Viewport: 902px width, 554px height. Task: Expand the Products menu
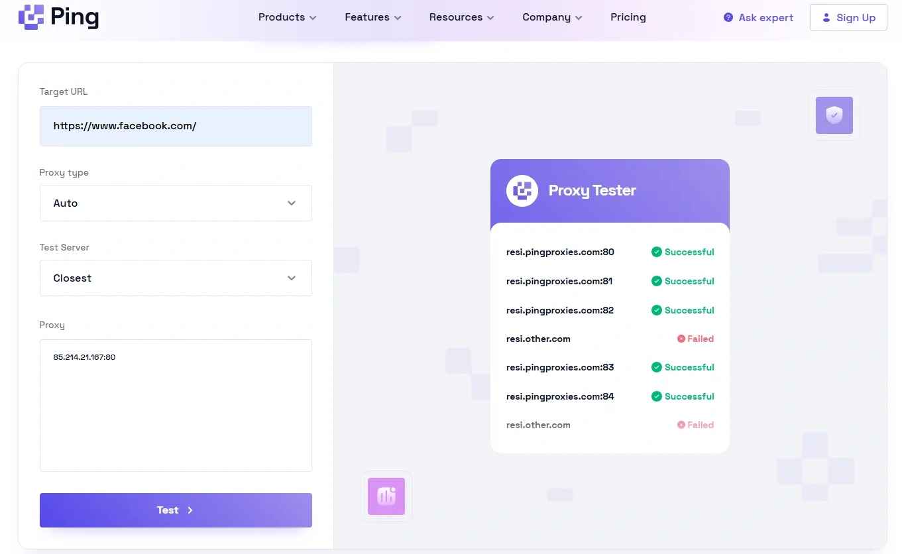pos(287,17)
